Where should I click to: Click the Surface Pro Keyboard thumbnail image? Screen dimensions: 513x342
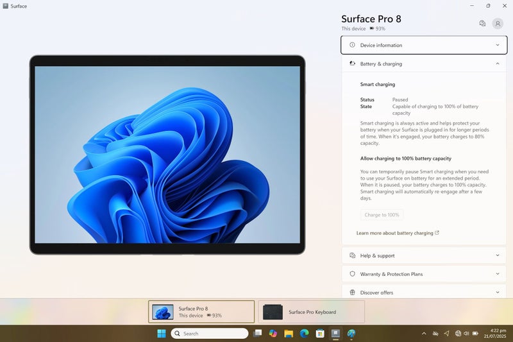tap(273, 312)
